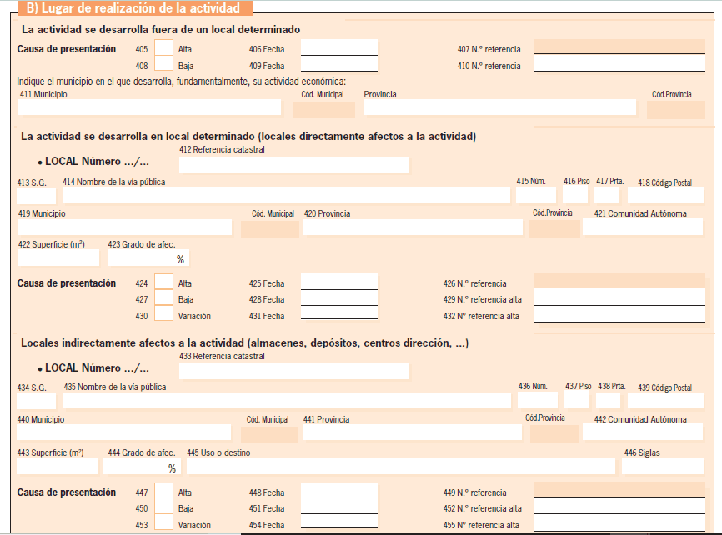The image size is (722, 535).
Task: Click the 455 Nº referencia alta field
Action: point(619,522)
